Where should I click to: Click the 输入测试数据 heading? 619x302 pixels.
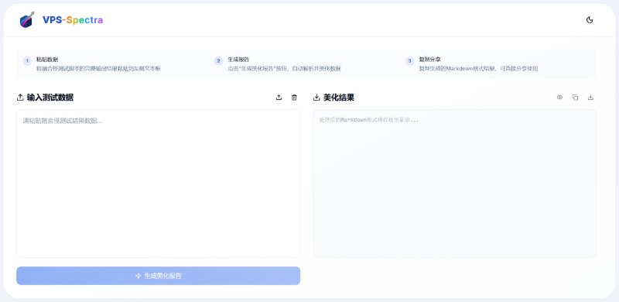coord(50,98)
